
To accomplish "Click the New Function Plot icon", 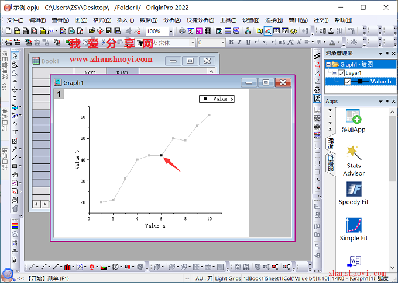I will 50,31.
